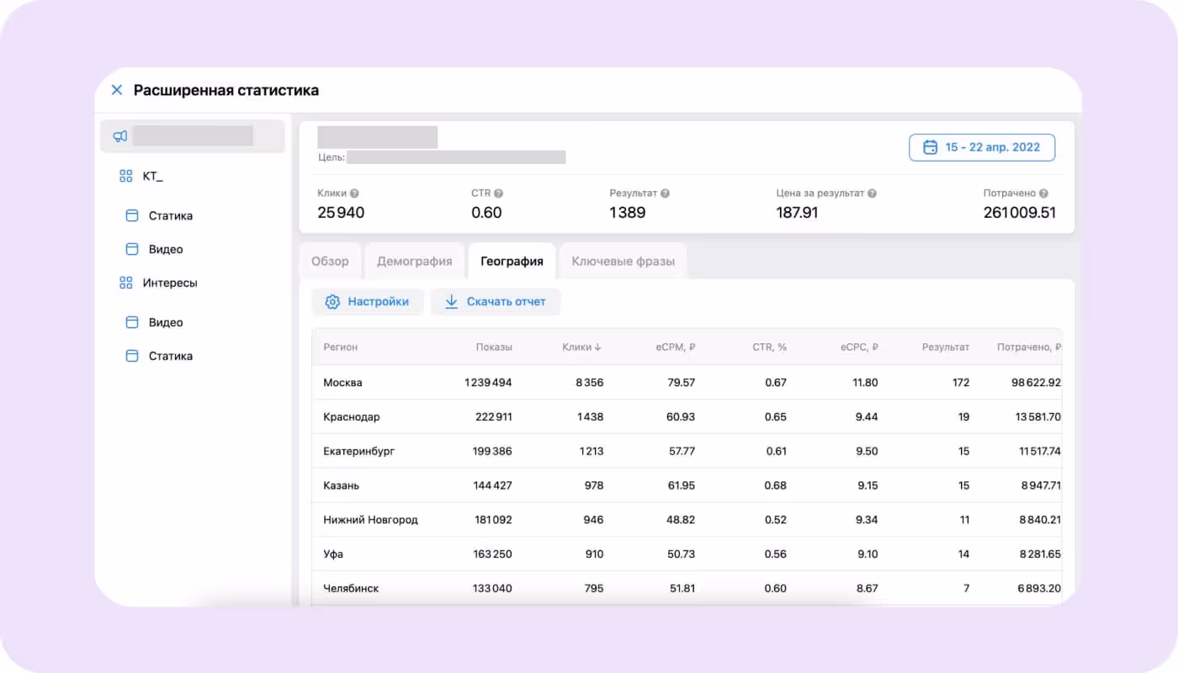Open the Обзор tab

pyautogui.click(x=330, y=261)
